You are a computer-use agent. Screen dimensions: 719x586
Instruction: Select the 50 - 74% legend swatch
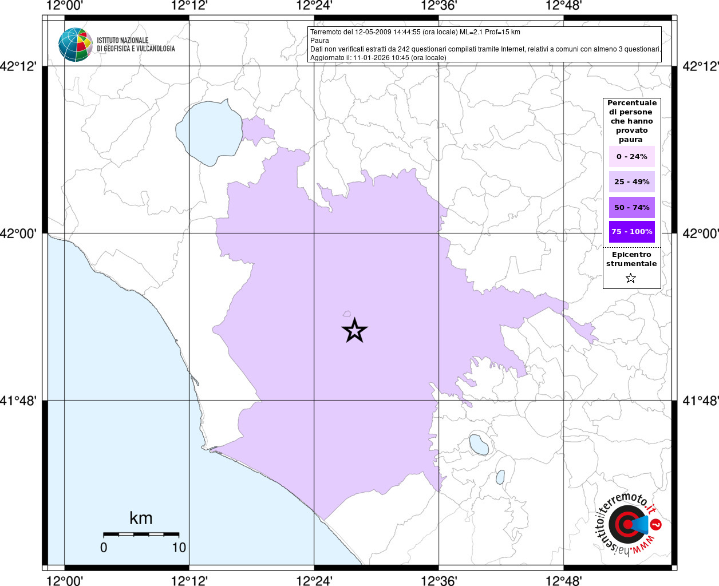tap(632, 207)
